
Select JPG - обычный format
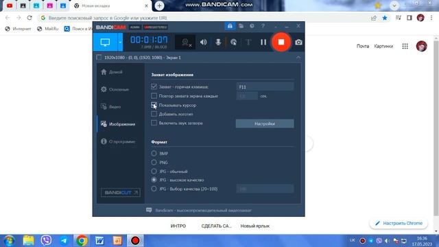[154, 171]
